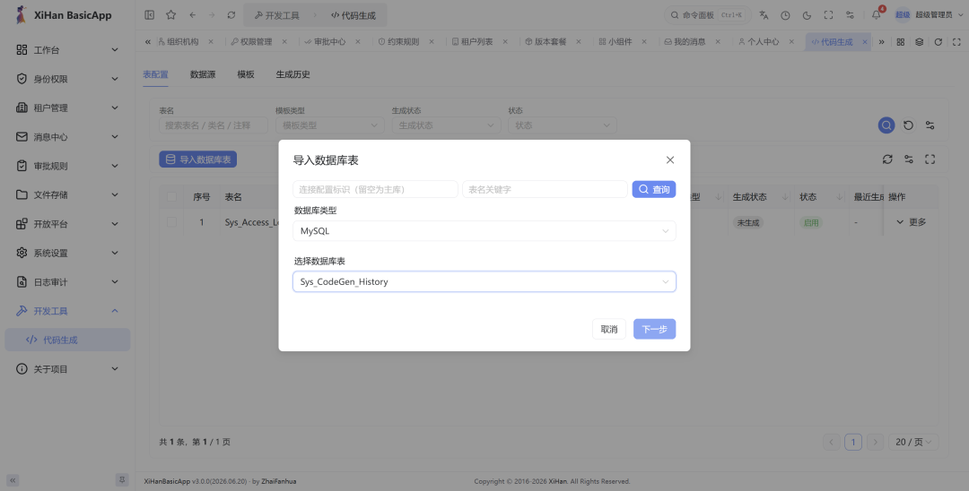Click the tab bar grid icon
The image size is (969, 491).
point(901,42)
